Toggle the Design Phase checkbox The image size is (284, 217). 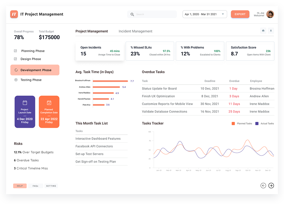15,59
